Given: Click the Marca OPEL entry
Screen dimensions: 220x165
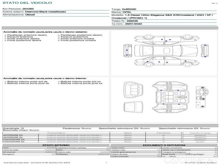Looking at the screenshot, I should 122,12.
